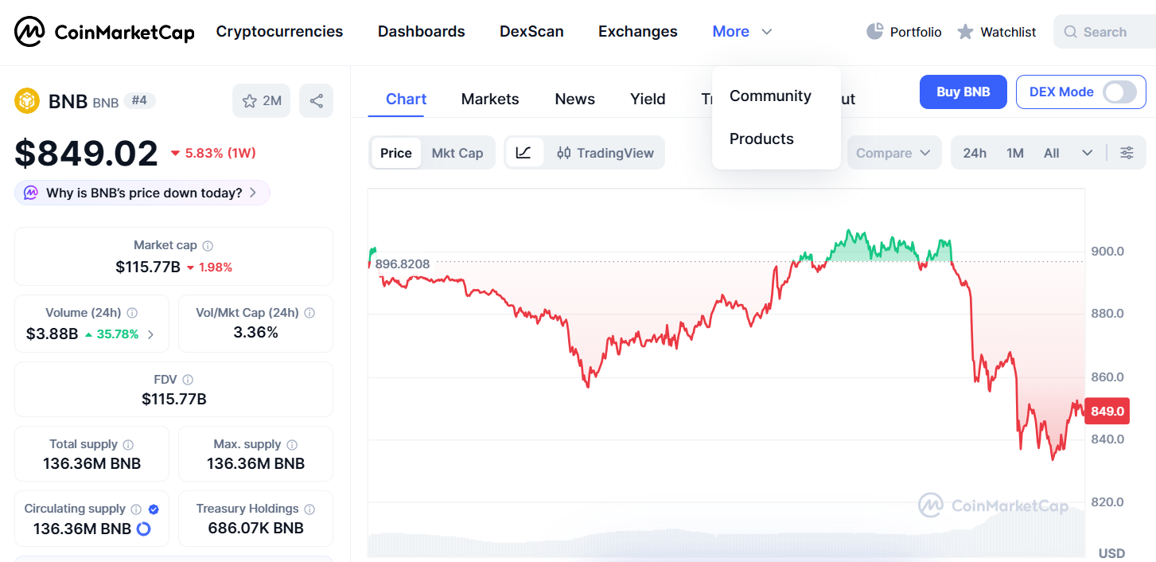Open "Why is BNB's price down today?"
The height and width of the screenshot is (562, 1156).
tap(143, 193)
